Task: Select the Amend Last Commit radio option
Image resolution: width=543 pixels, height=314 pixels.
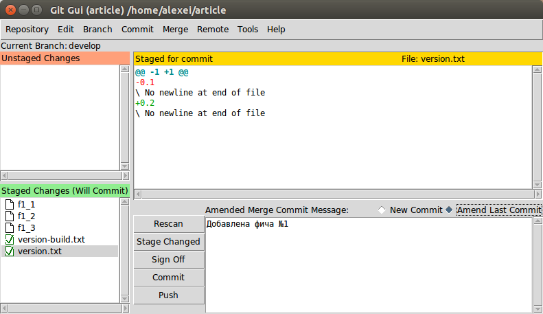Action: point(449,210)
